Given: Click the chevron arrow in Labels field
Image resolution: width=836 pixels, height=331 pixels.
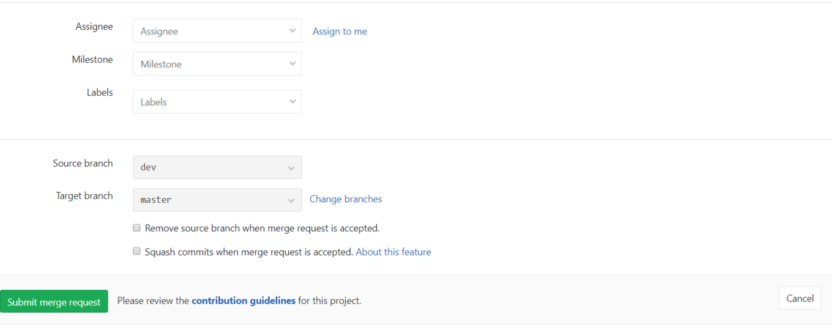Looking at the screenshot, I should click(292, 102).
